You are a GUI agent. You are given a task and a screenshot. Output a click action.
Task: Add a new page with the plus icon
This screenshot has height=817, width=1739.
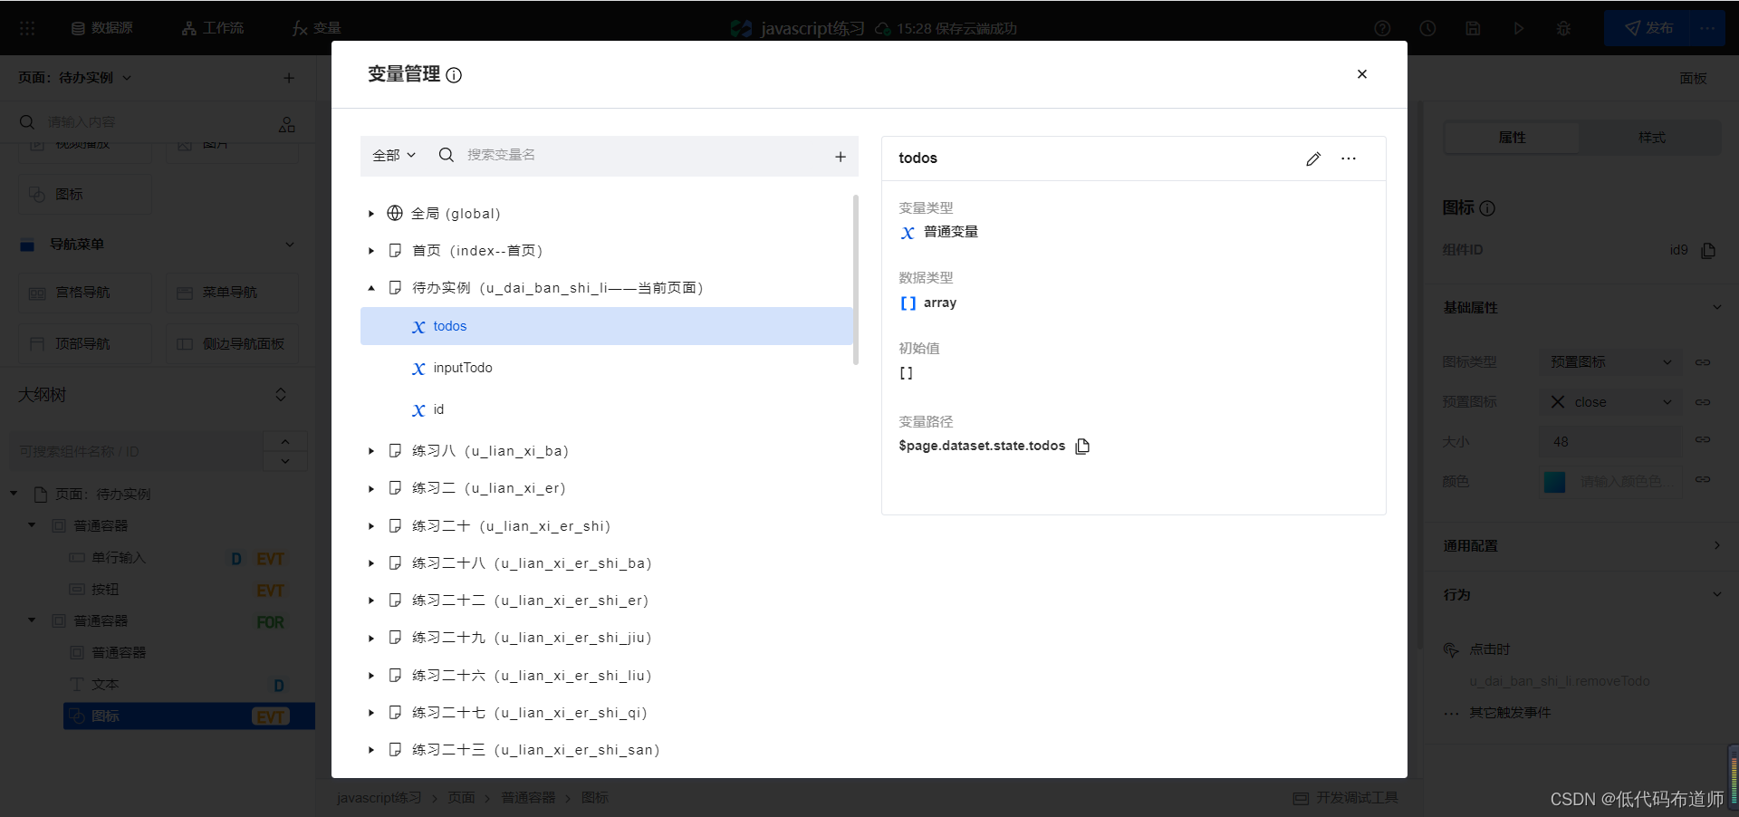tap(289, 78)
